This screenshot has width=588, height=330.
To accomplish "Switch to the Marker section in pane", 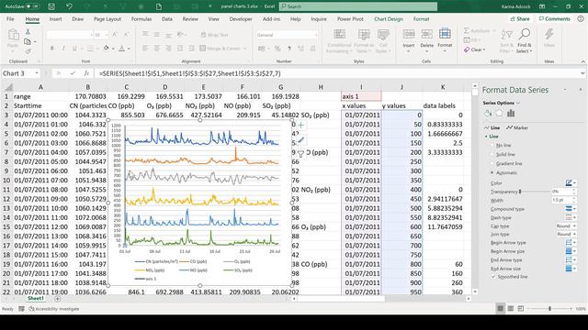I will point(517,128).
